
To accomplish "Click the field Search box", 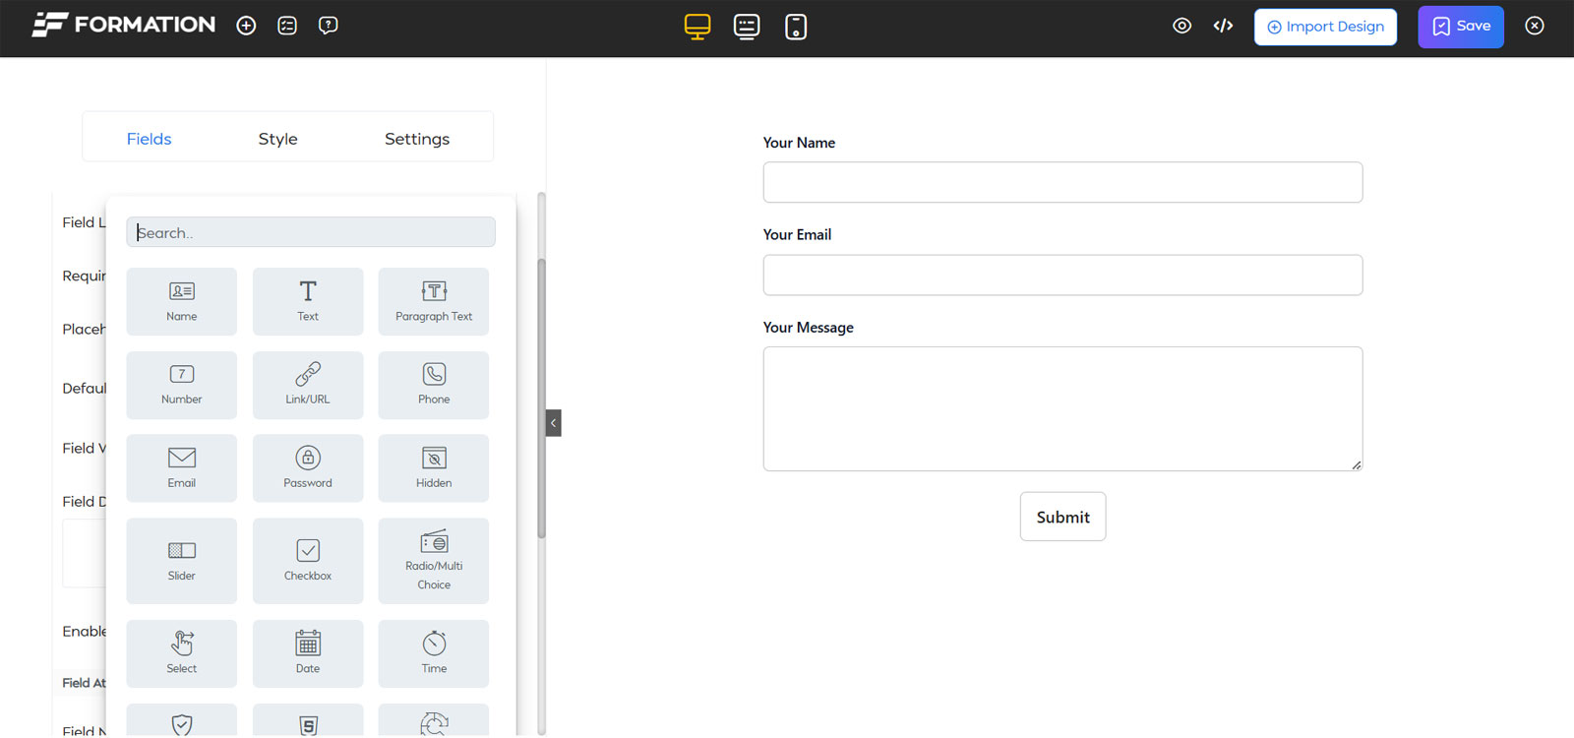I will click(311, 232).
